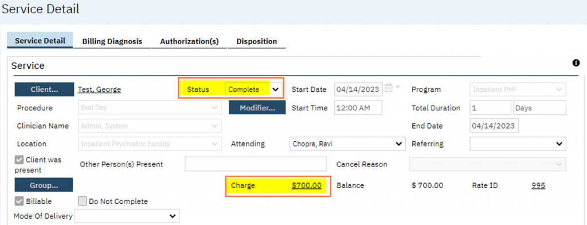Click the Client... button

click(44, 90)
